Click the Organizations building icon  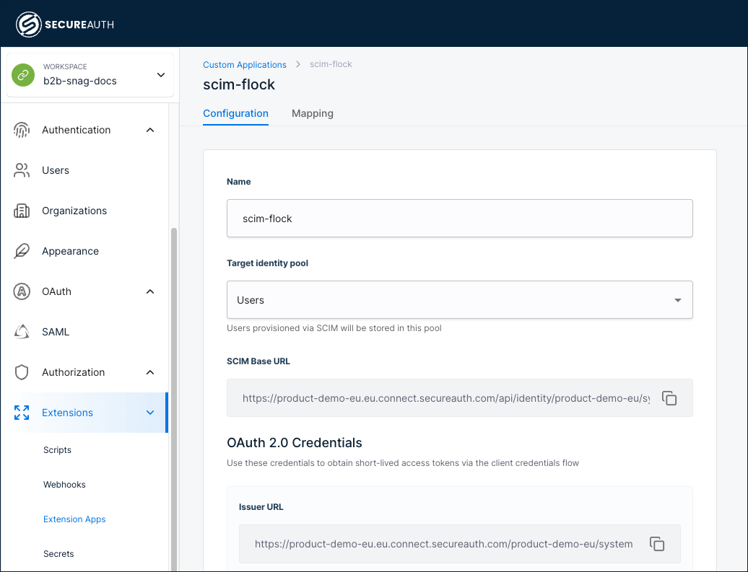pos(22,211)
